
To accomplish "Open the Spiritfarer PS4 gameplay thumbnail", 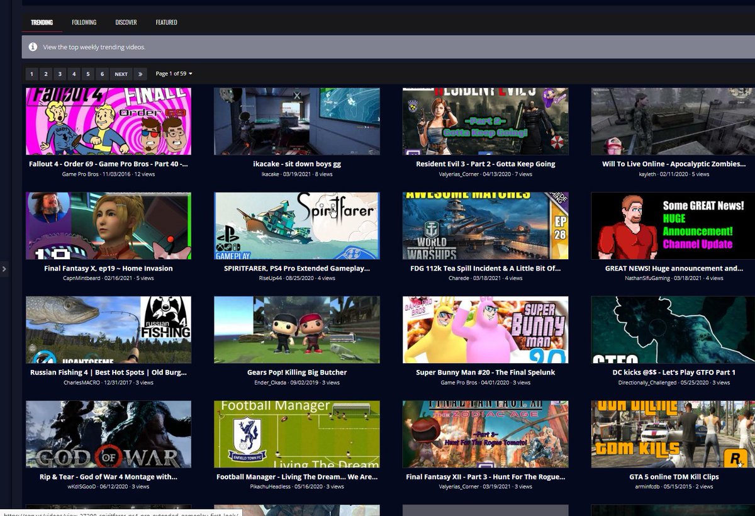I will (297, 226).
